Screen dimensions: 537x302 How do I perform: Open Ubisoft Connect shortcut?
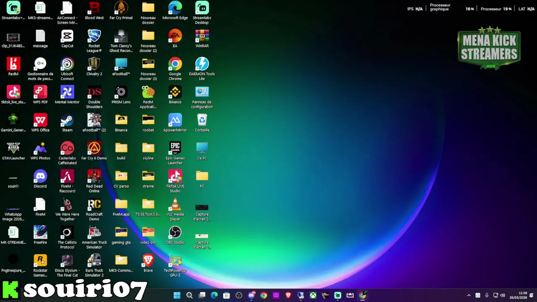(x=67, y=69)
